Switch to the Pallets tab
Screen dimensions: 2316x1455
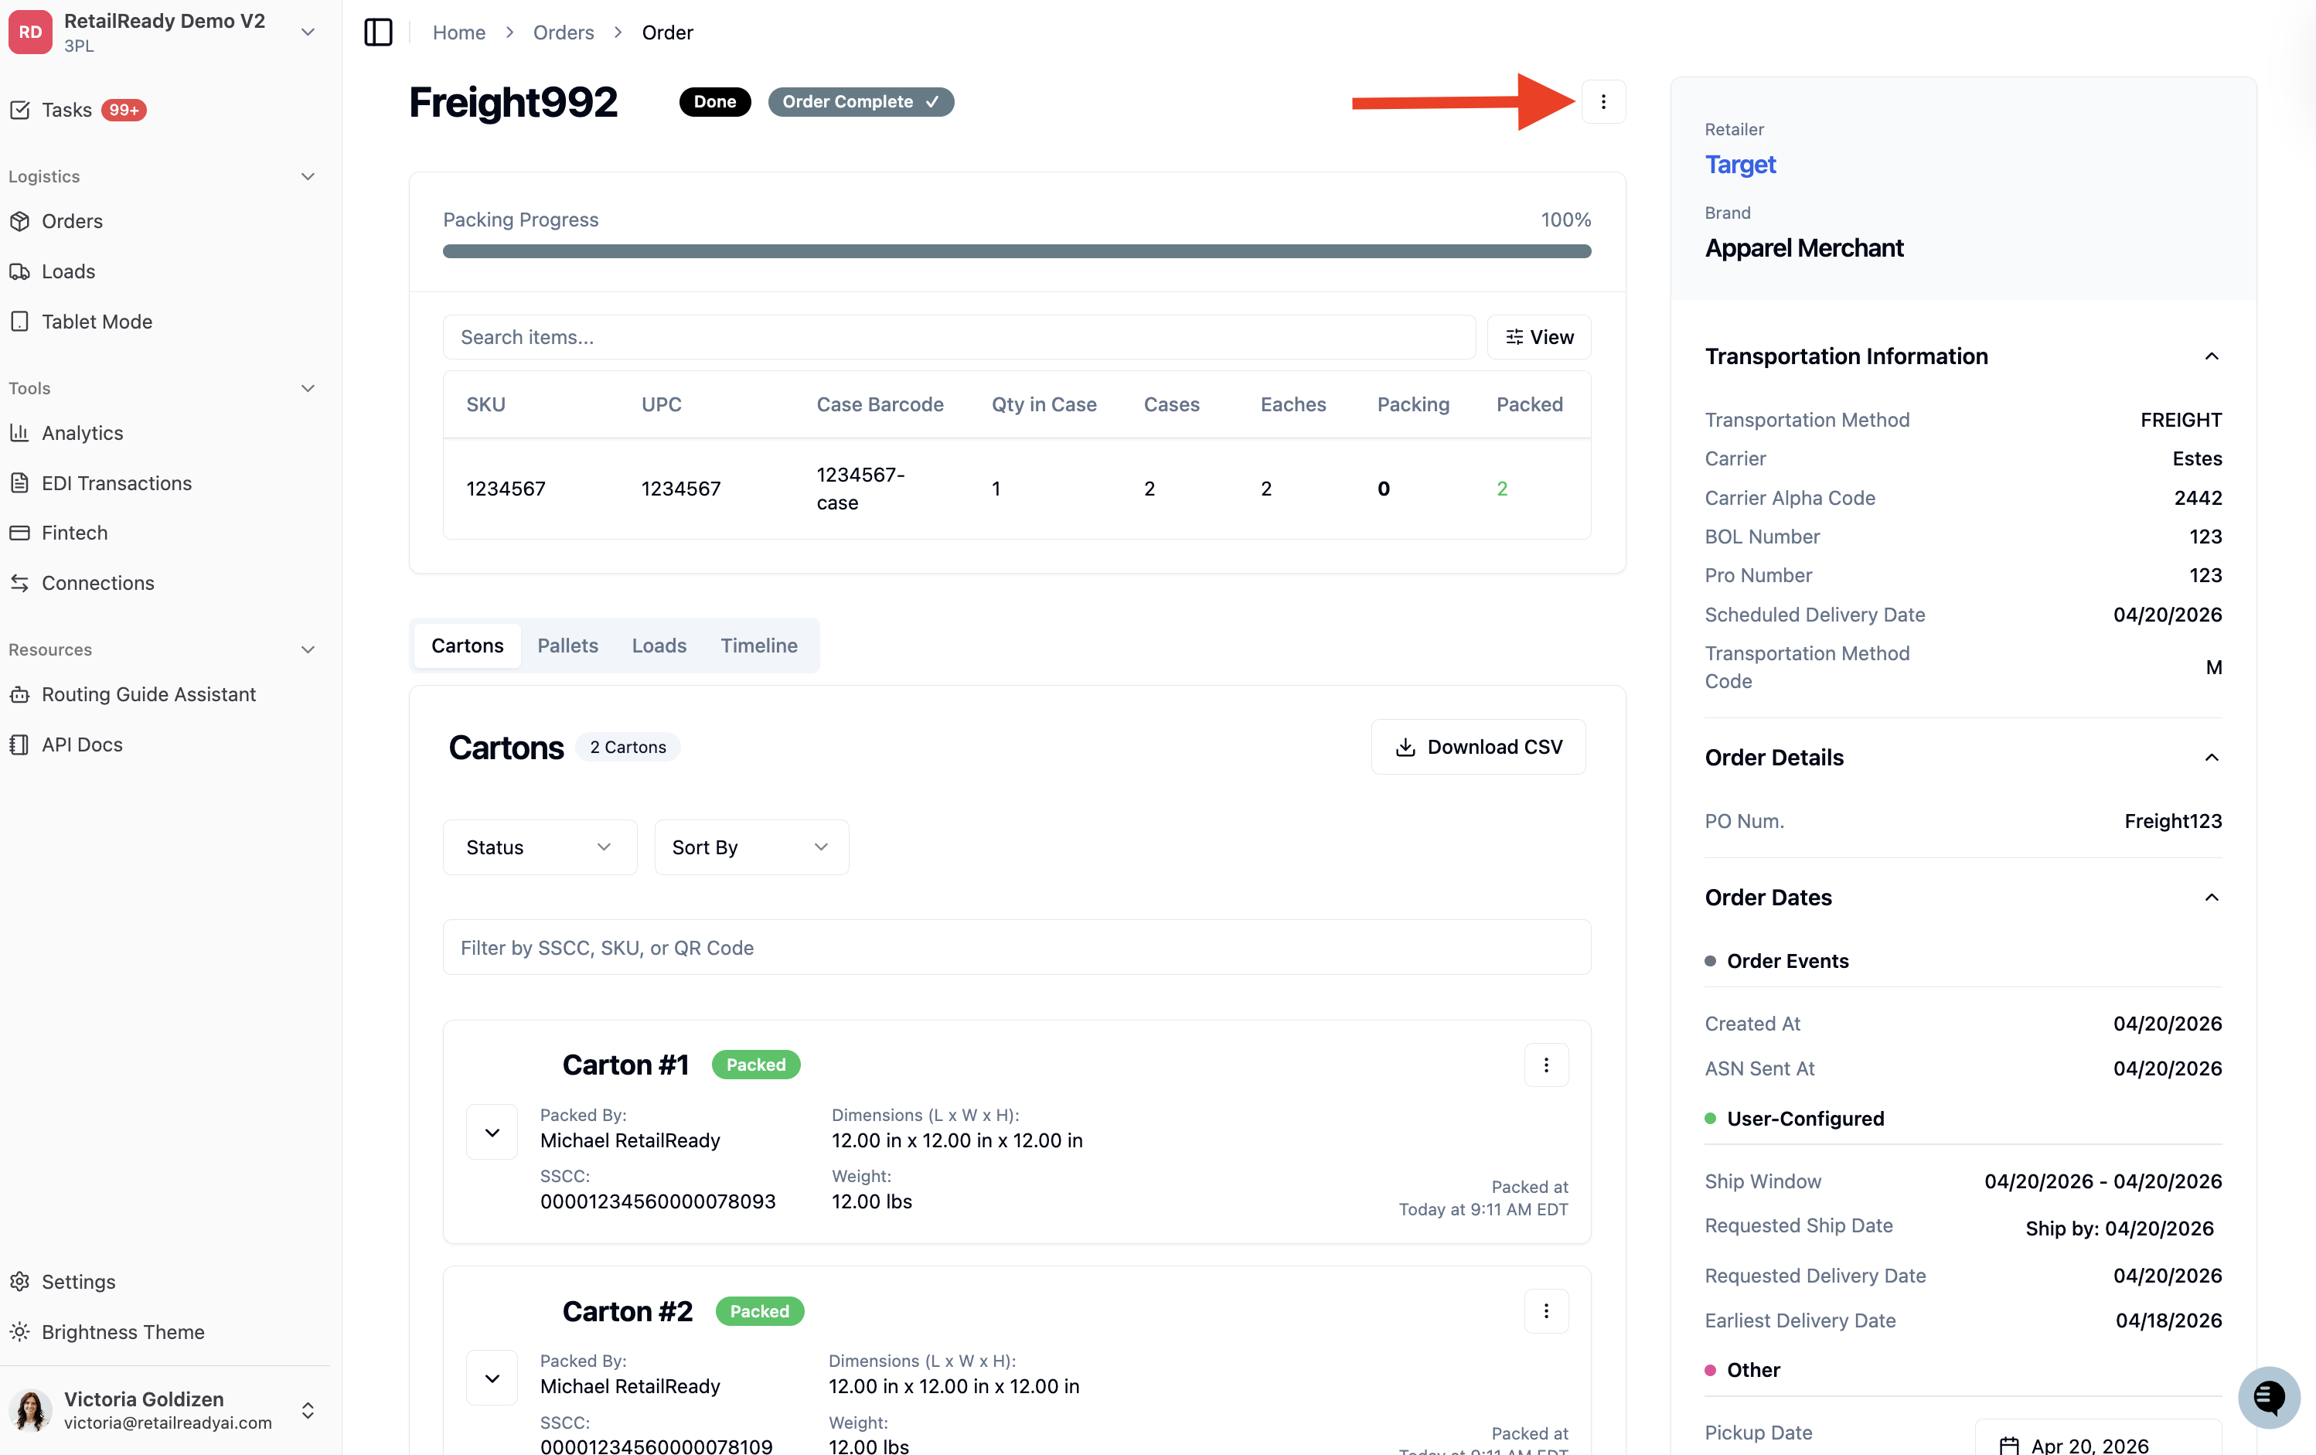(567, 646)
